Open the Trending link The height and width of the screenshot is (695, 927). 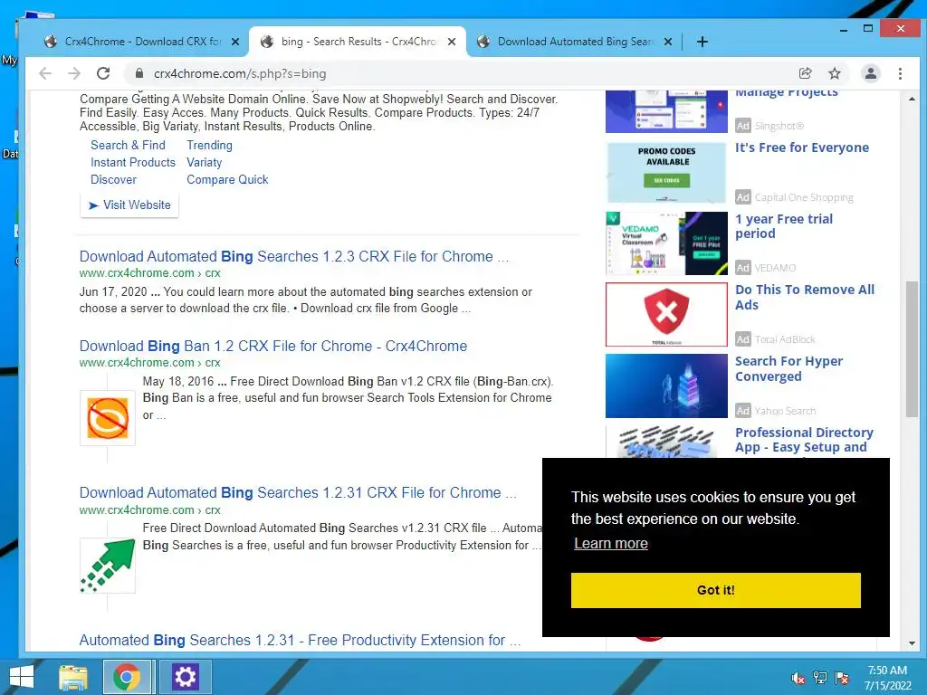[x=209, y=146]
